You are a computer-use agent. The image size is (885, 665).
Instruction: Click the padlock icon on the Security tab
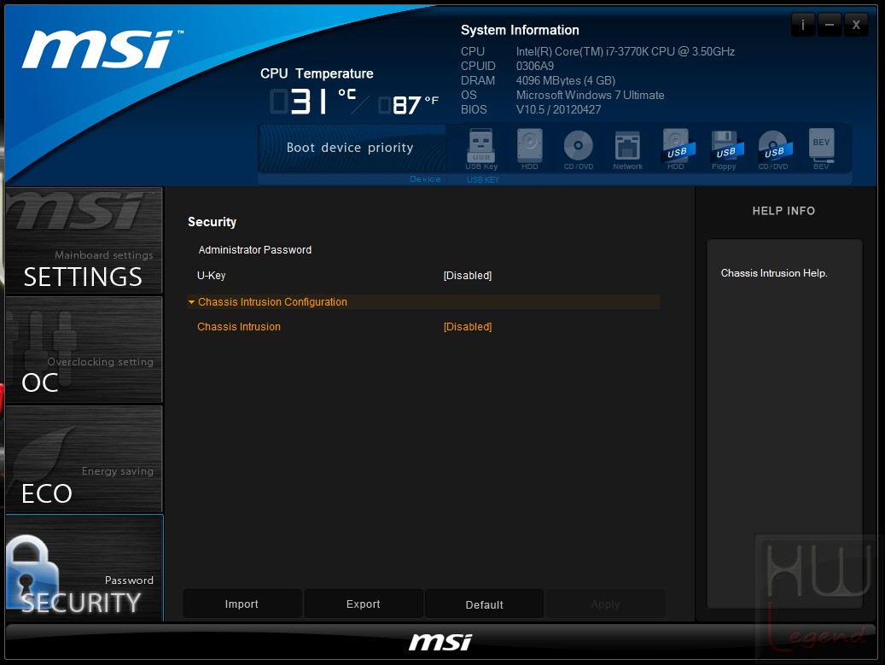click(31, 570)
